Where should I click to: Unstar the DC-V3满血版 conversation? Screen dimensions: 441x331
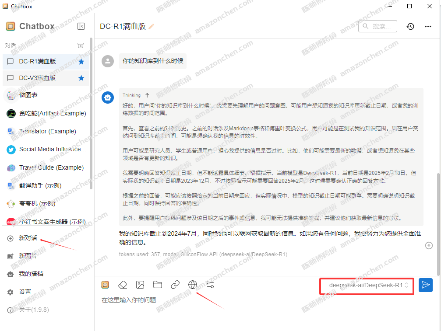(x=81, y=78)
